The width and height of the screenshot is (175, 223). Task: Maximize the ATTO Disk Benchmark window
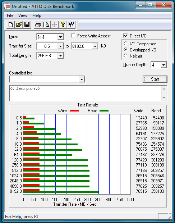click(150, 5)
